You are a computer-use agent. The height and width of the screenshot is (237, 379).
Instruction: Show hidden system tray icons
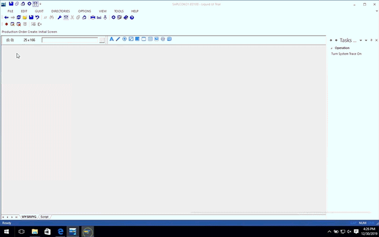point(330,231)
